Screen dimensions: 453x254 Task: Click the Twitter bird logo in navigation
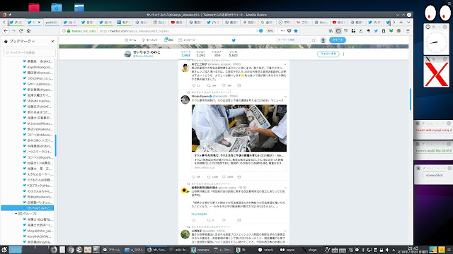pos(234,40)
